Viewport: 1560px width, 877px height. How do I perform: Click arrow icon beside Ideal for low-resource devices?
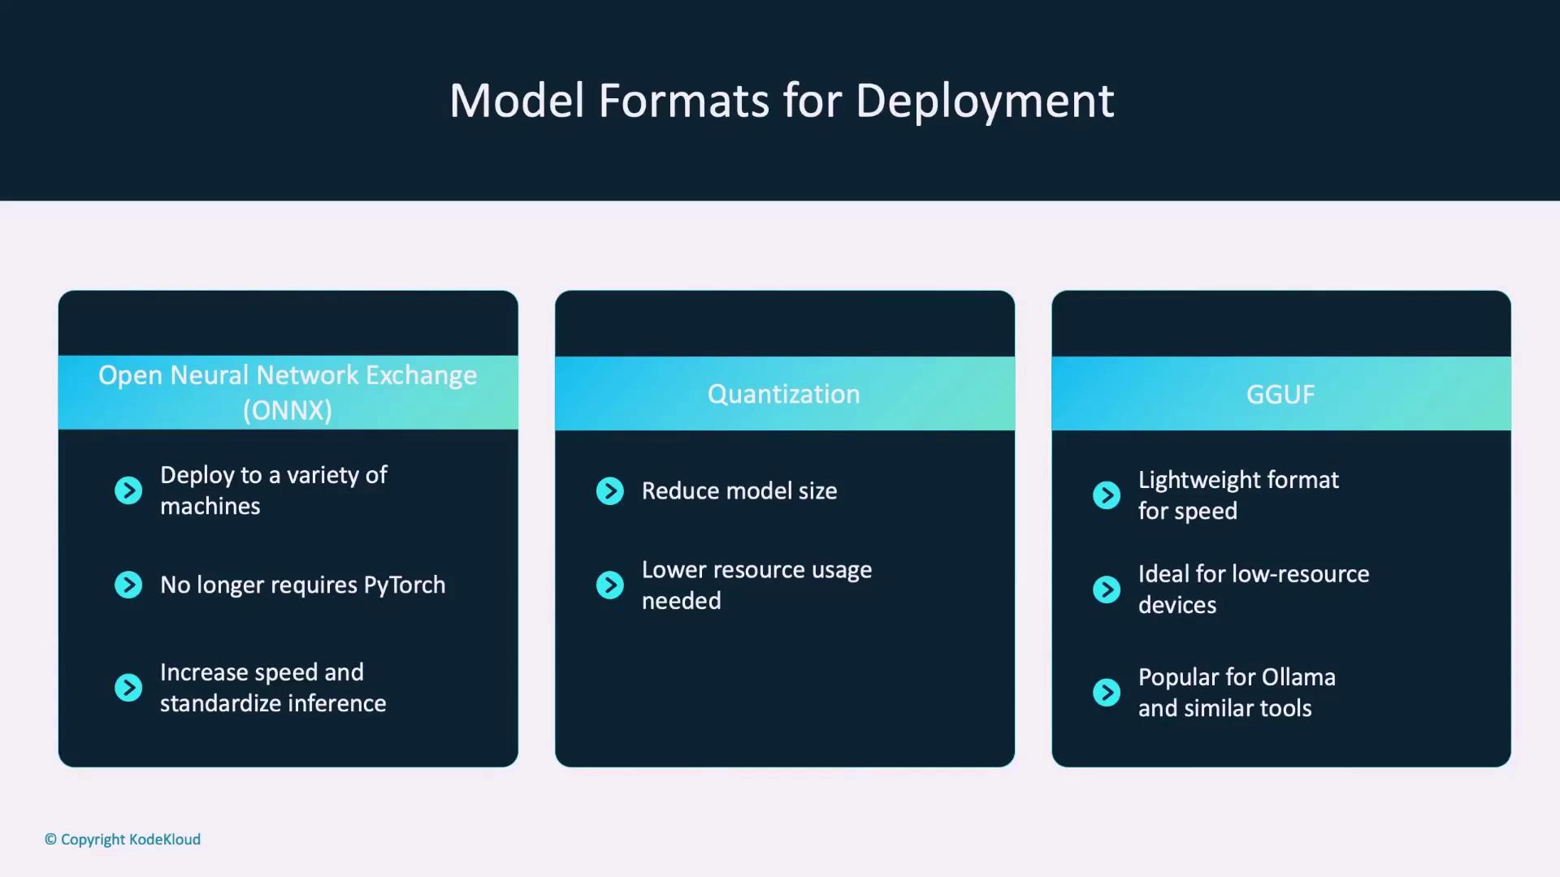pos(1107,589)
